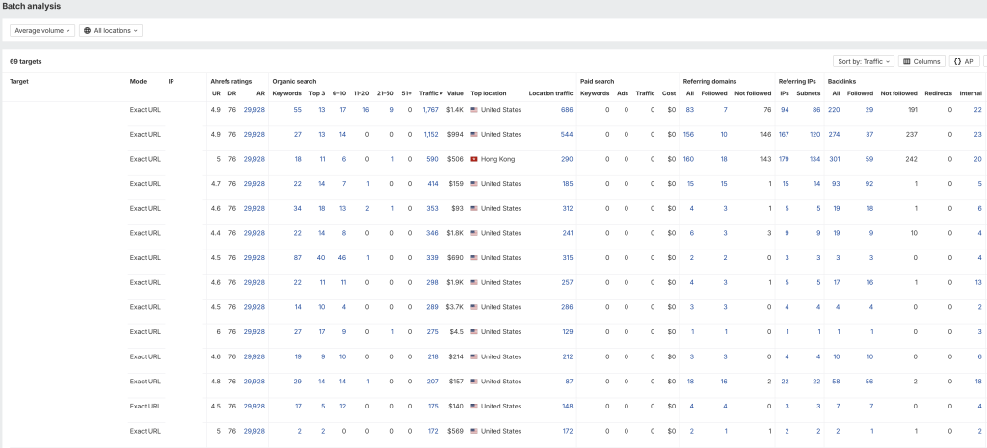Click the API button
This screenshot has height=448, width=987.
click(x=964, y=61)
